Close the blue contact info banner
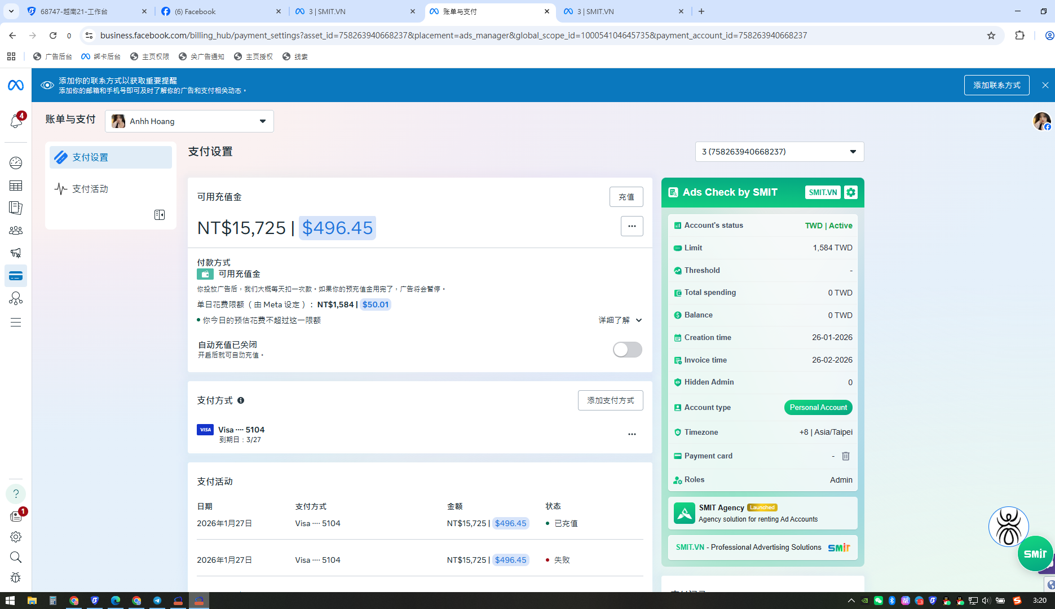The height and width of the screenshot is (609, 1055). coord(1045,85)
